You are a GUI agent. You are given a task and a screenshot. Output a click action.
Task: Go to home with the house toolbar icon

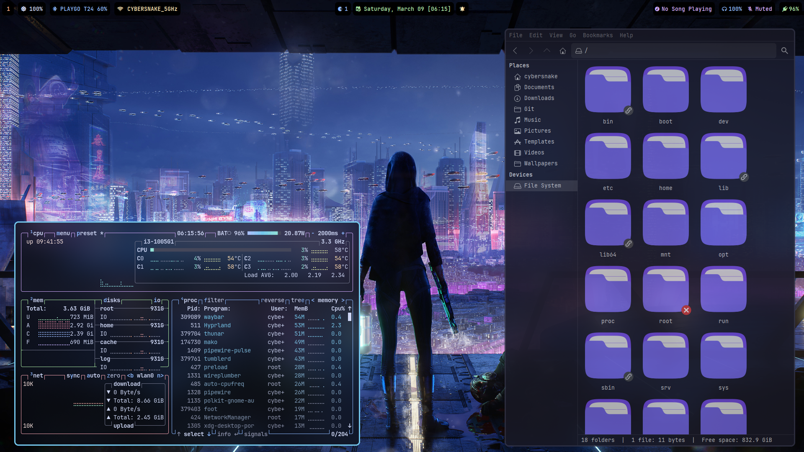click(563, 51)
